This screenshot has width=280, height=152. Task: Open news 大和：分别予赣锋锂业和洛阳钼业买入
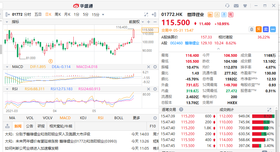coord(47,134)
